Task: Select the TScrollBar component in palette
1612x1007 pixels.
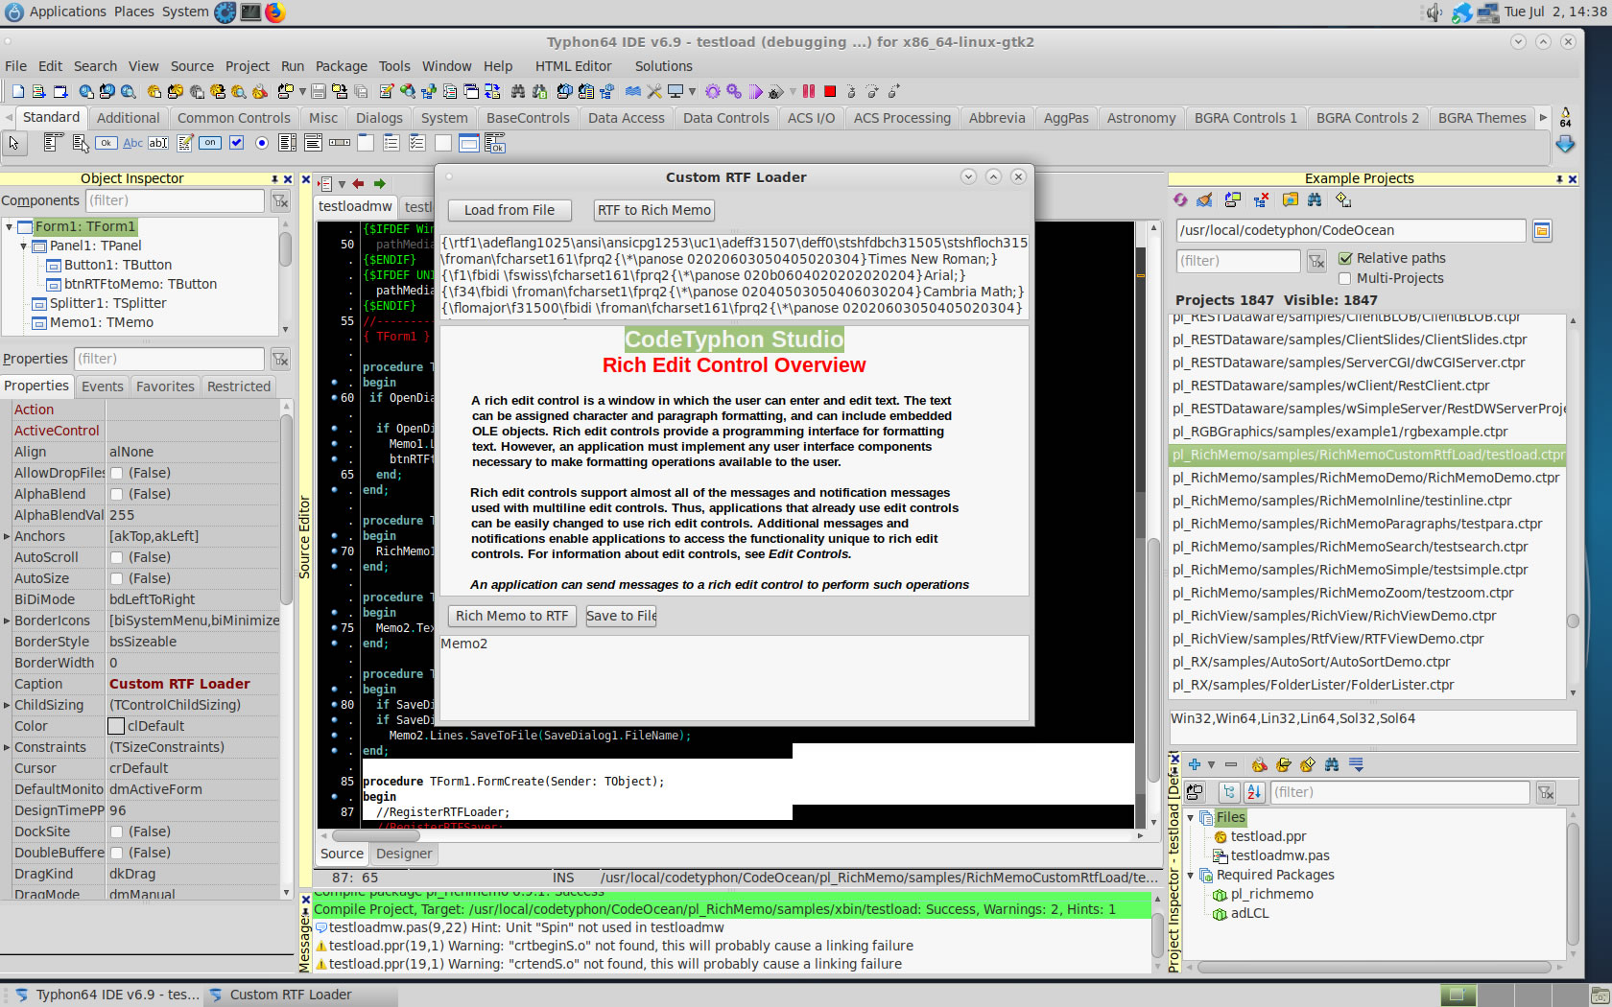Action: click(x=340, y=143)
